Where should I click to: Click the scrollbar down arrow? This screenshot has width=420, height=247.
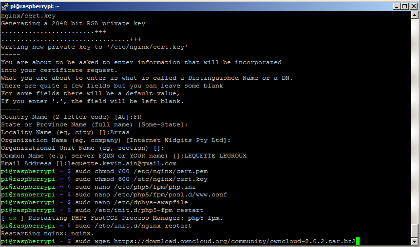point(414,242)
